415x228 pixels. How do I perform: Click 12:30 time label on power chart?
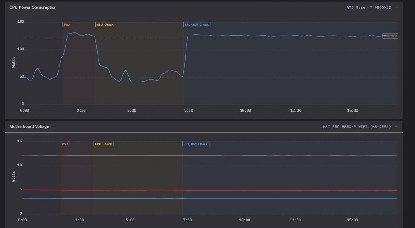[x=295, y=110]
